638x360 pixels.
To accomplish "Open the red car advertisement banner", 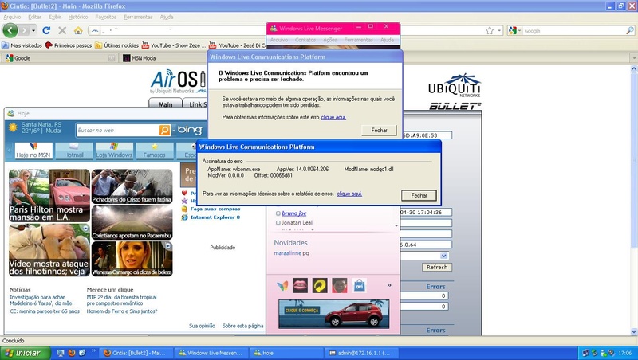I will click(x=333, y=314).
